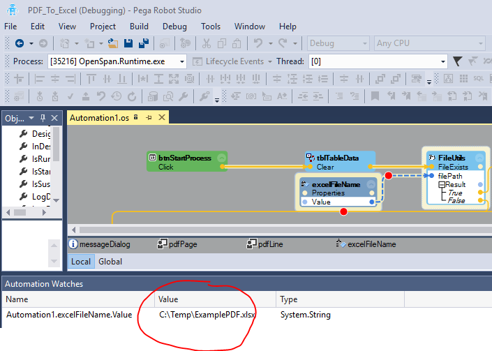Viewport: 492px width, 351px height.
Task: Select the System.String type cell
Action: [305, 315]
